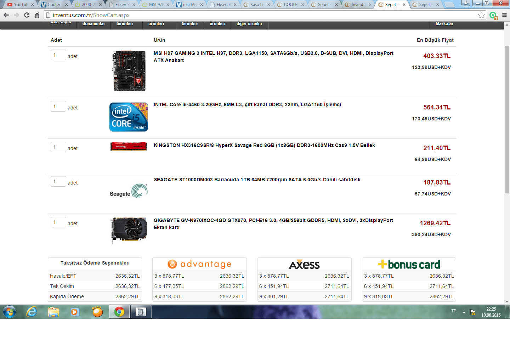Close the YouTube tab
Image resolution: width=510 pixels, height=340 pixels.
click(x=33, y=5)
